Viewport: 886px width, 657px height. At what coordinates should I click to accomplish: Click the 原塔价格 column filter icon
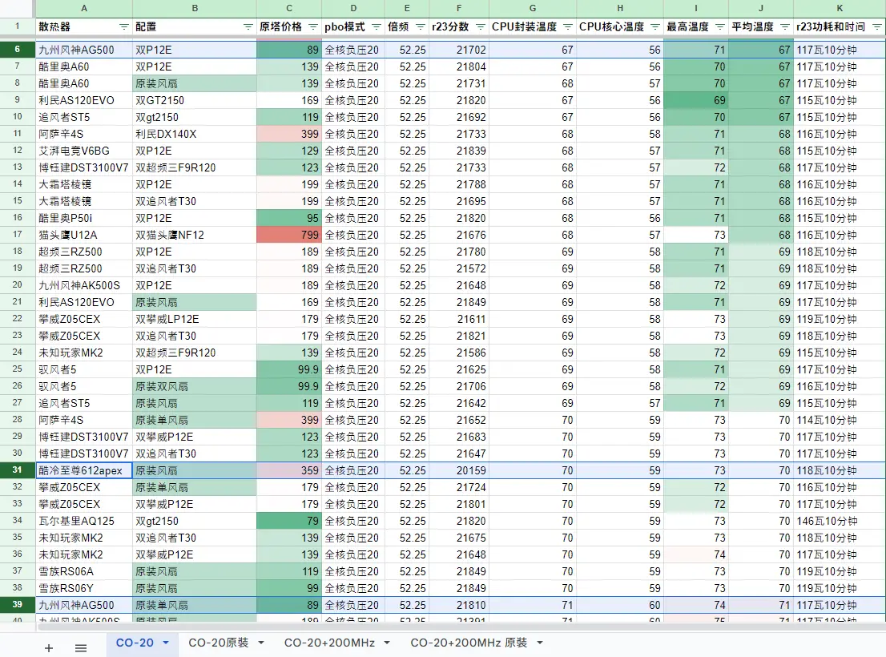(312, 27)
